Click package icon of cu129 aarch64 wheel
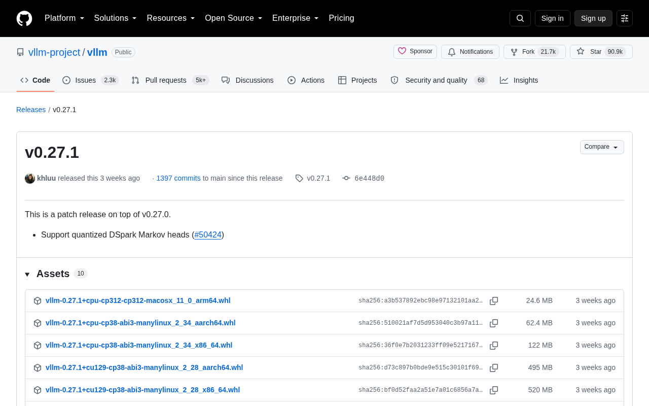 click(x=38, y=368)
